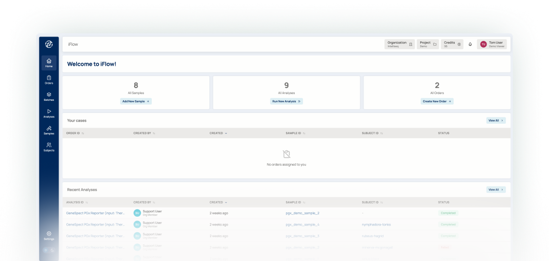This screenshot has height=261, width=549.
Task: View All in Your cases
Action: (x=496, y=121)
